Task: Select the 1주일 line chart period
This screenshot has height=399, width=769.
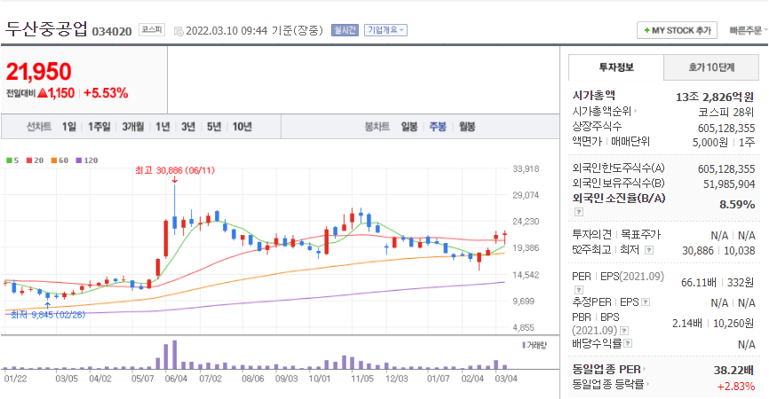Action: (99, 127)
